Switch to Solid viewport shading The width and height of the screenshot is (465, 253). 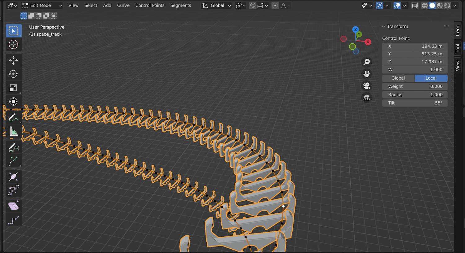[x=432, y=6]
